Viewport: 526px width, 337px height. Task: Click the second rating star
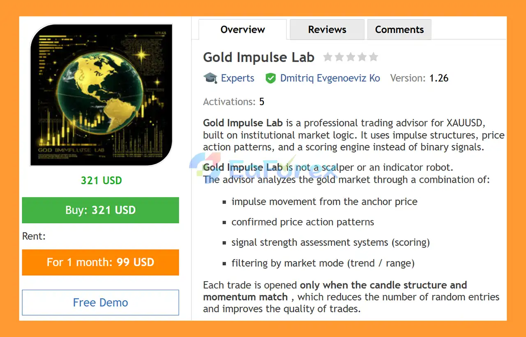[x=339, y=57]
